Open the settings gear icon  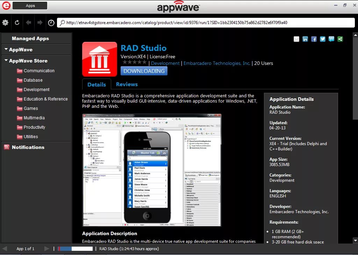point(5,23)
